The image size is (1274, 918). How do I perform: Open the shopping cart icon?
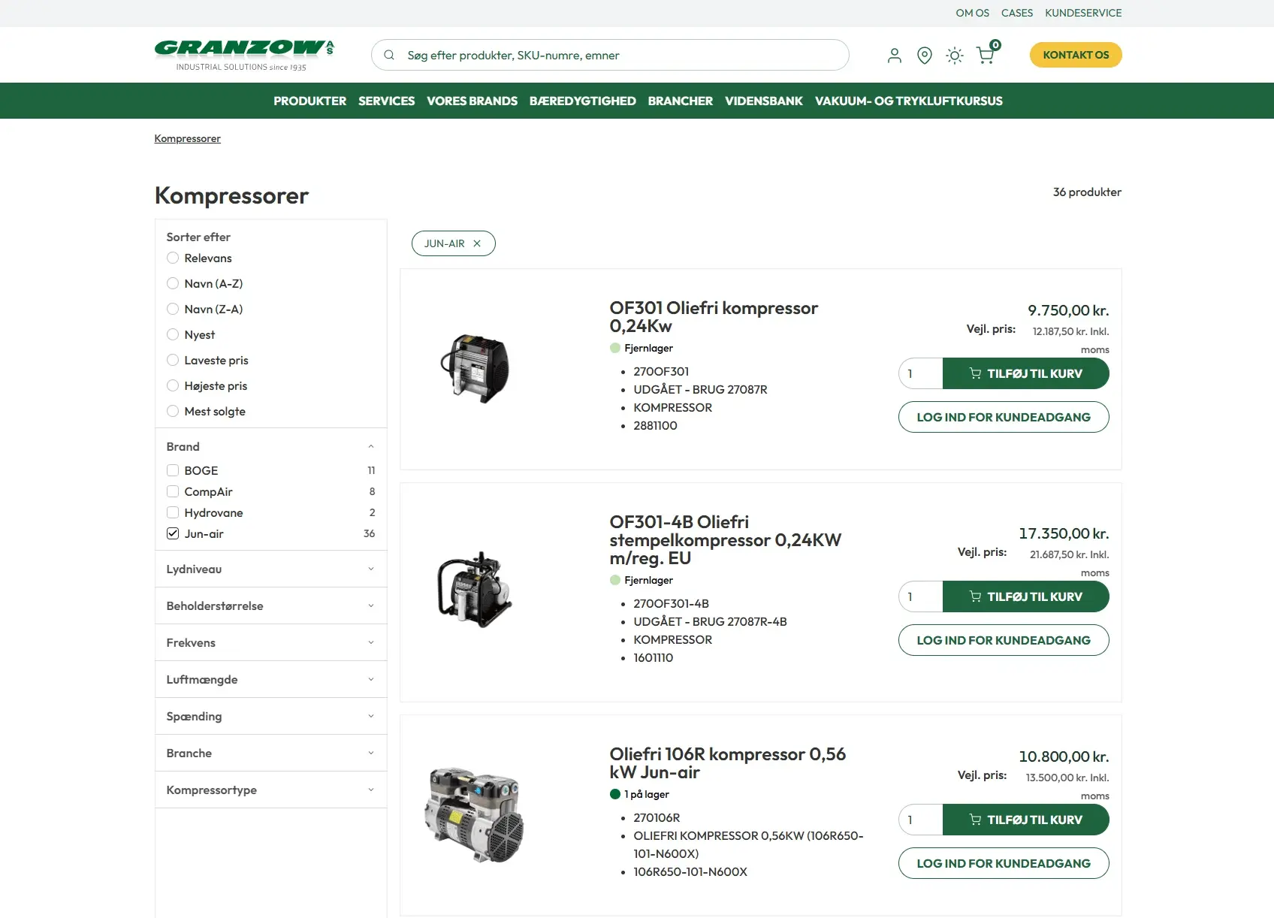[986, 55]
